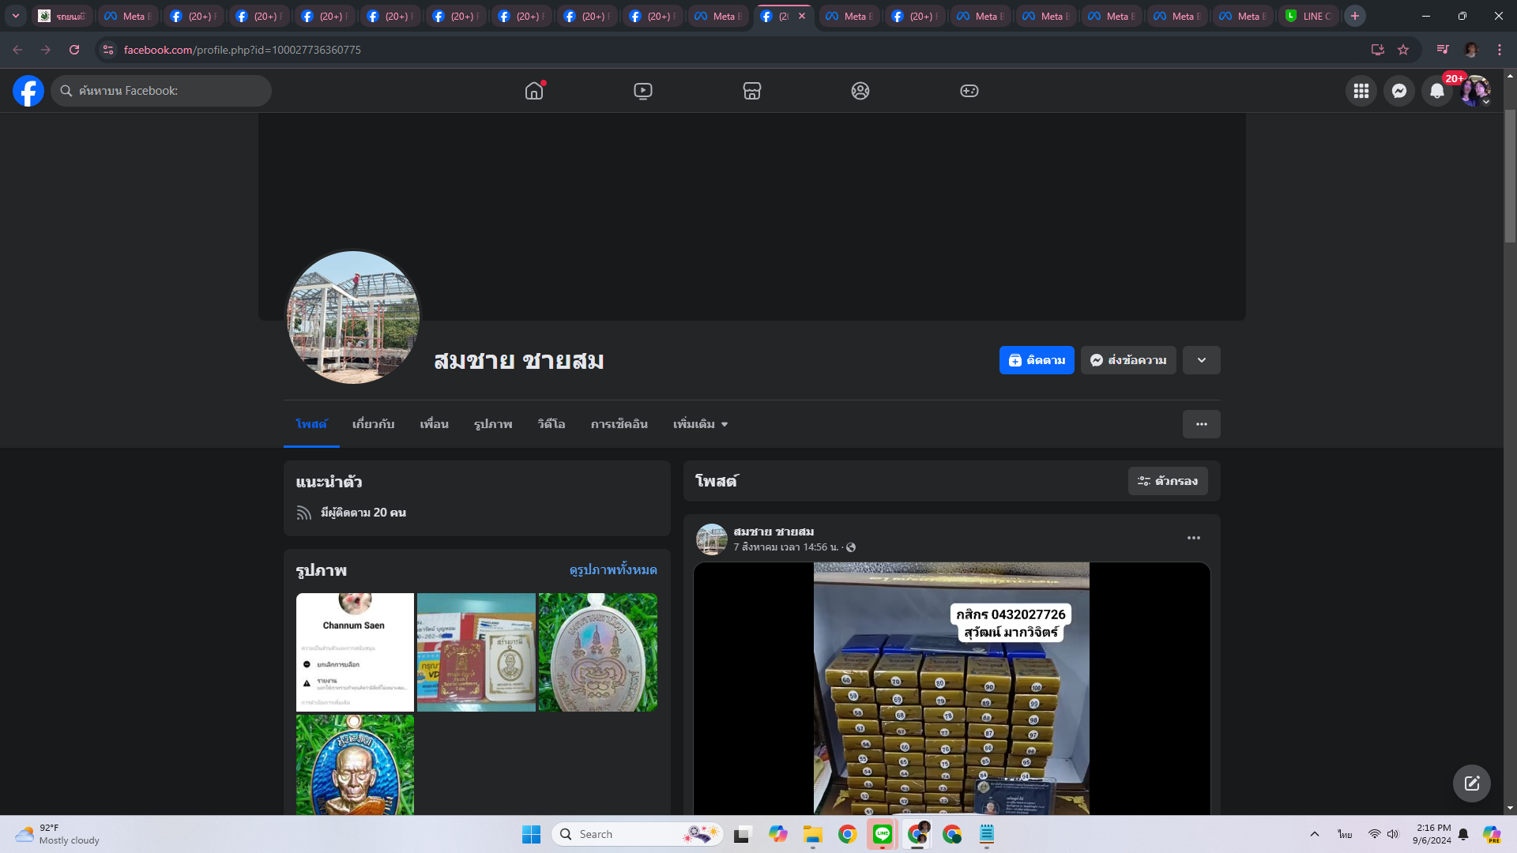
Task: Open Marketplace icon in top bar
Action: click(x=751, y=91)
